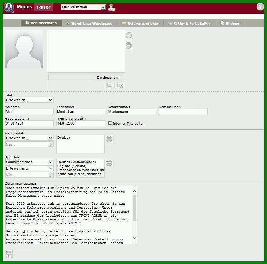Click the file path field beside Durchsuchen
The image size is (267, 264).
[71, 78]
